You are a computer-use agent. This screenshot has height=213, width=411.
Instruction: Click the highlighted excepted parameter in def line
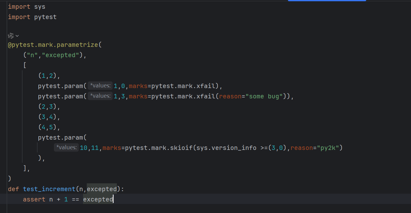102,189
